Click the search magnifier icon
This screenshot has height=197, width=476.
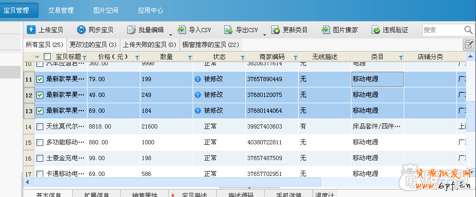coord(469,29)
